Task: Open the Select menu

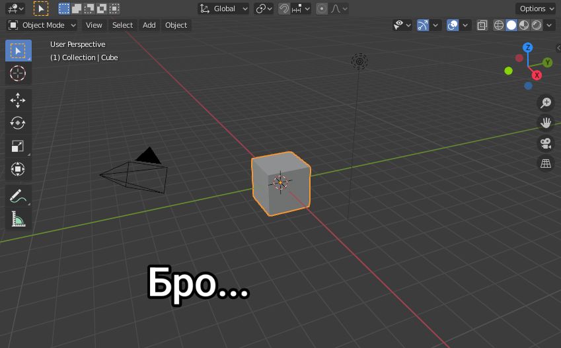Action: [122, 25]
